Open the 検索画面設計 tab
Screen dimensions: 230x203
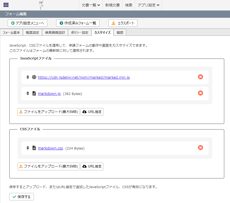(x=55, y=32)
